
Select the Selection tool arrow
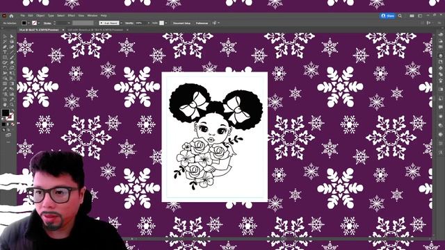(x=5, y=36)
